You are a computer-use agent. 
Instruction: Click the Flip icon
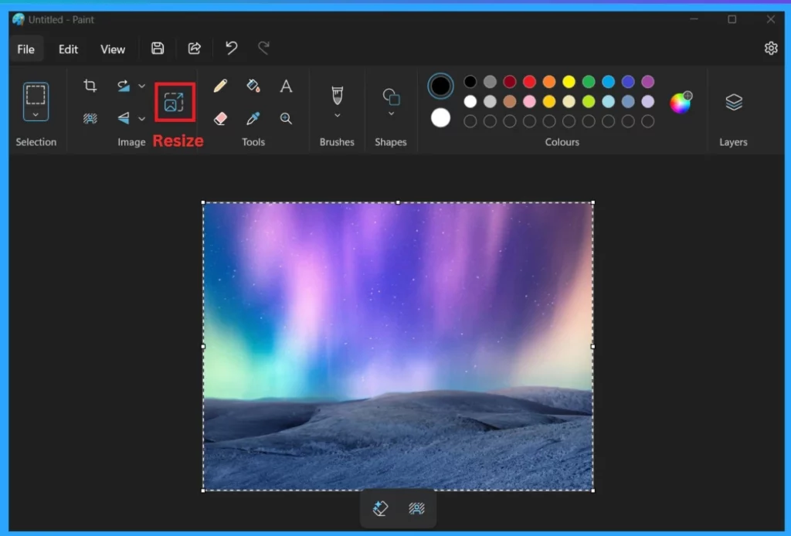coord(123,118)
